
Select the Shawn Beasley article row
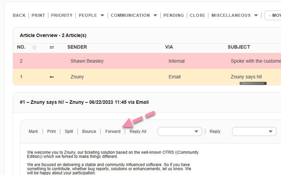click(x=87, y=61)
